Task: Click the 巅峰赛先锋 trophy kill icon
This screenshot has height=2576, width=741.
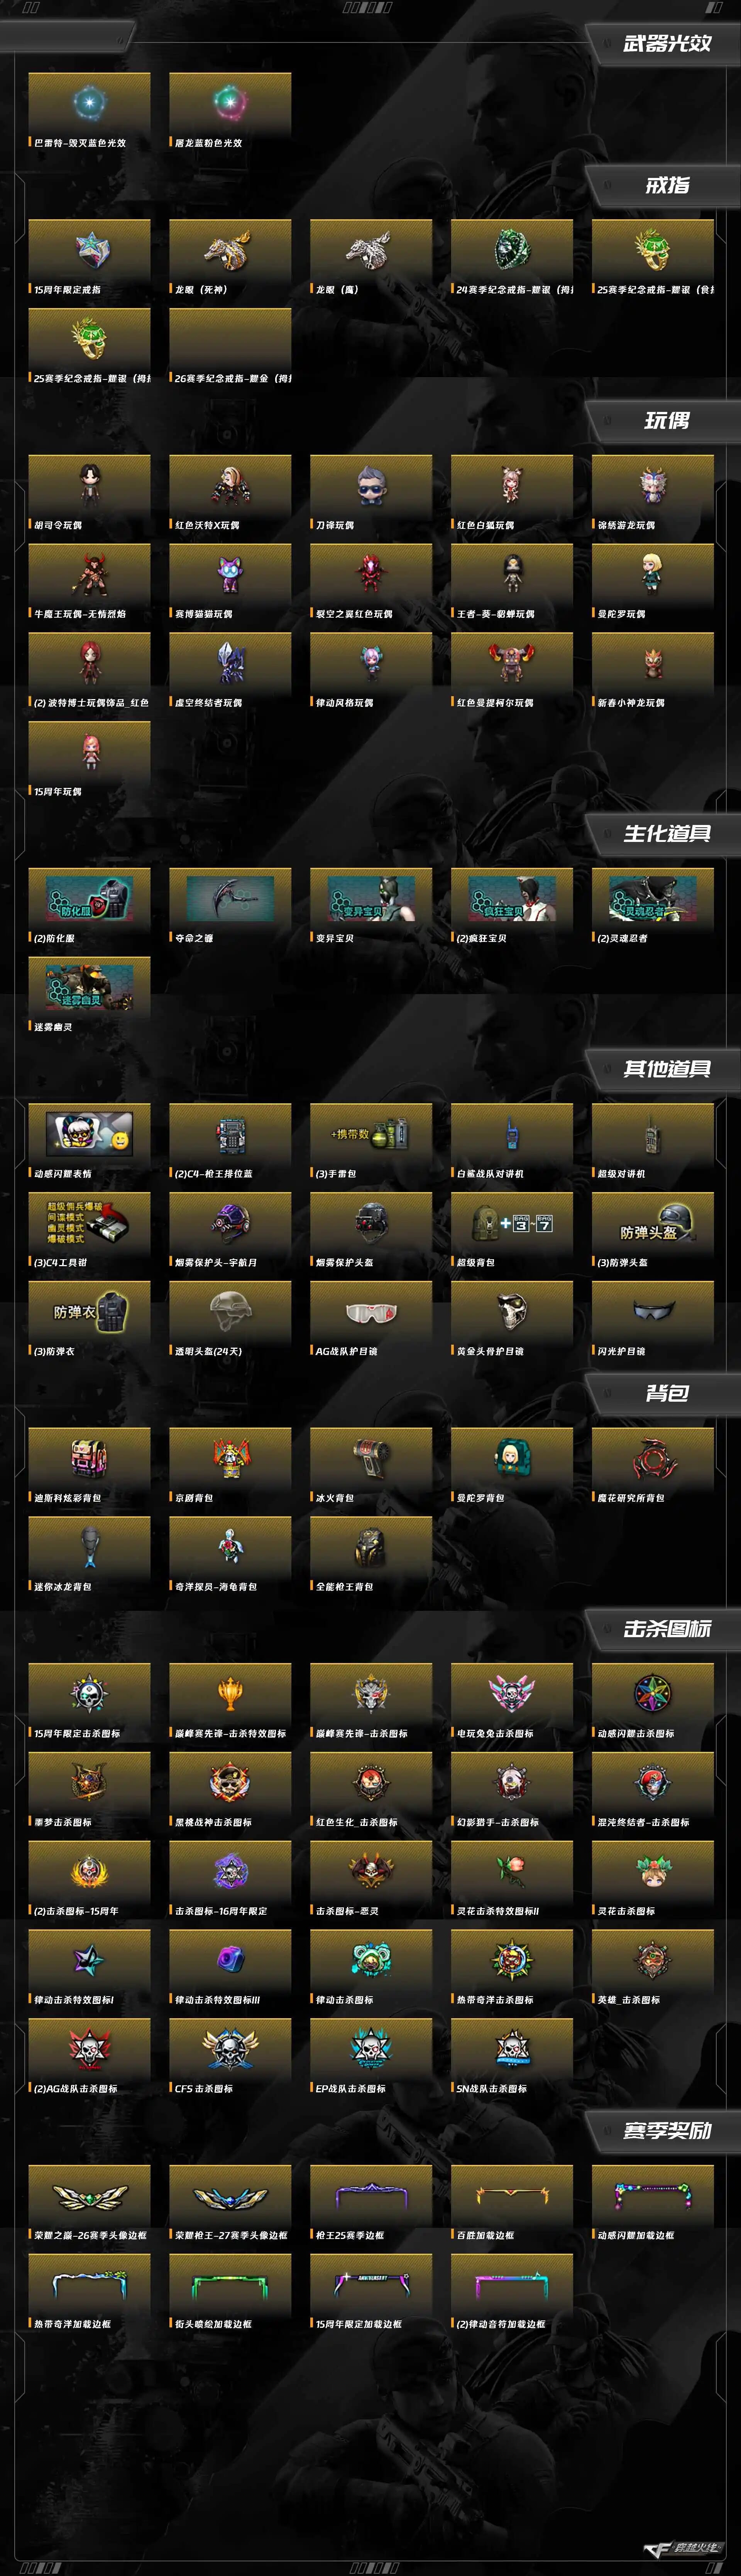Action: coord(230,1694)
